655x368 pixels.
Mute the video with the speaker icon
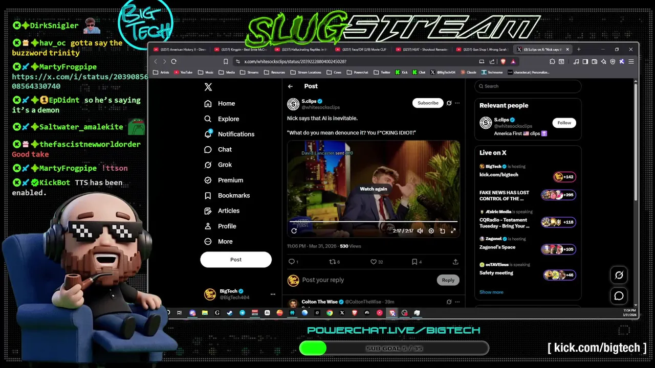point(420,231)
